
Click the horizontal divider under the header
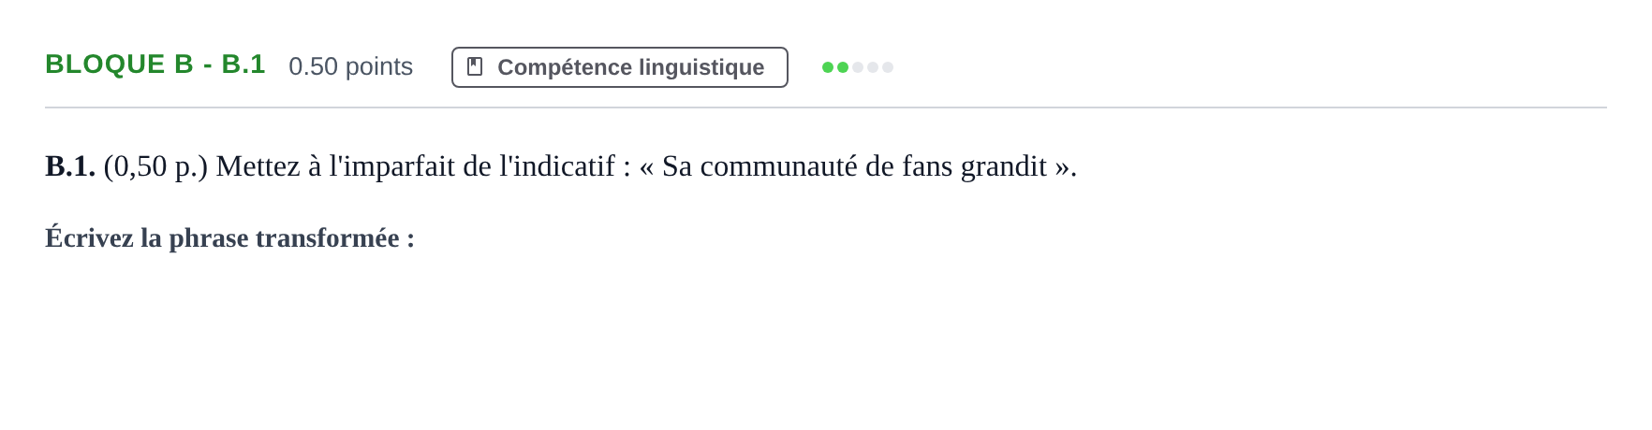coord(826,107)
